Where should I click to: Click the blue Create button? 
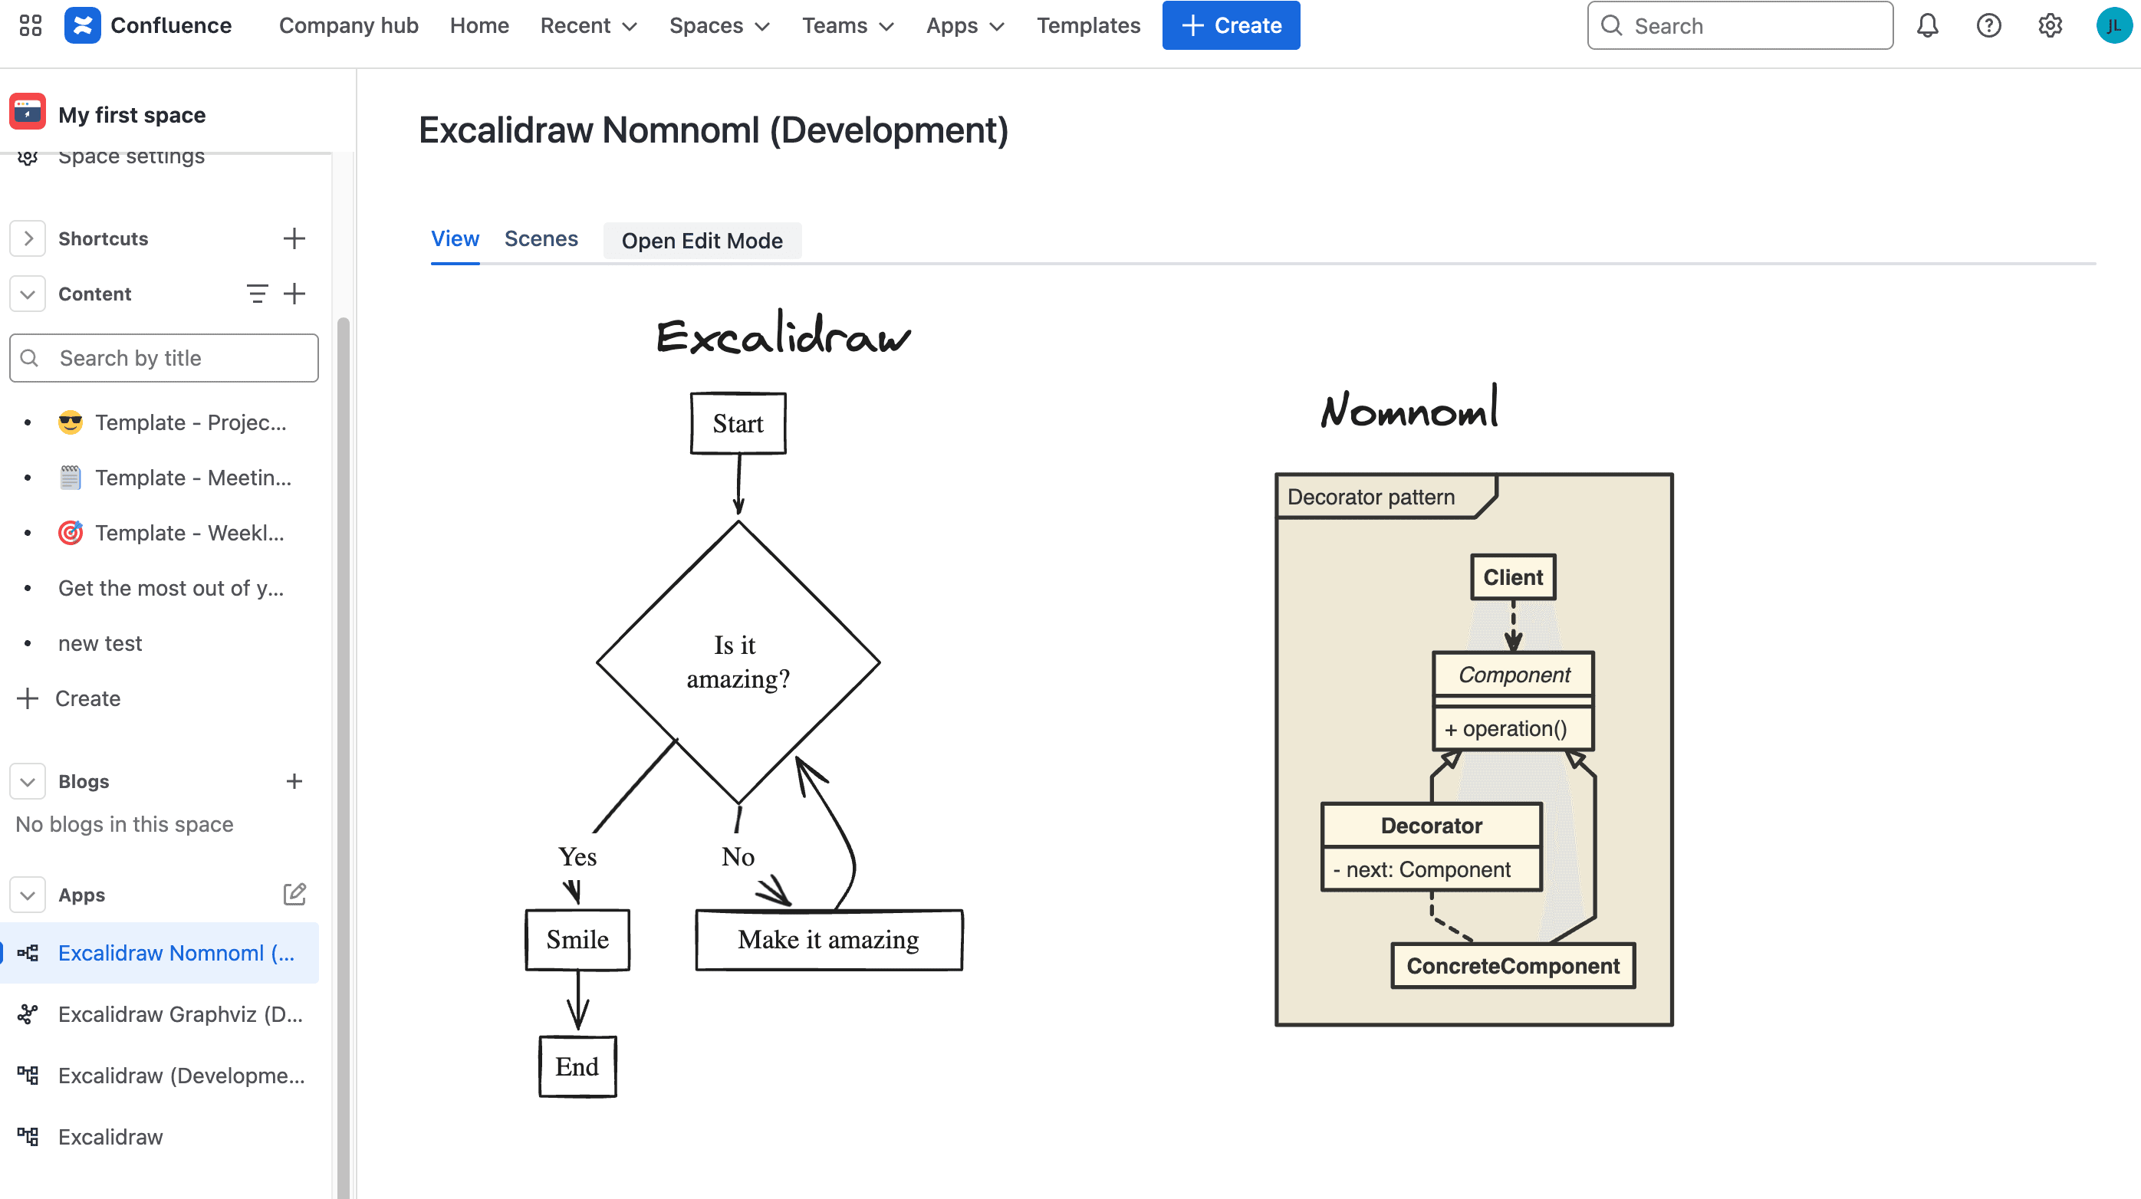1231,26
